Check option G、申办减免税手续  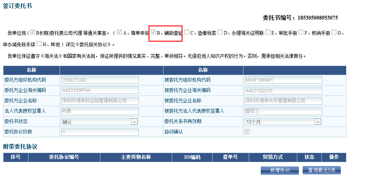tap(334, 33)
